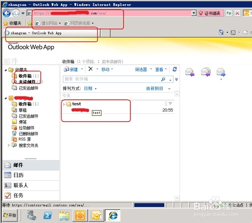Flag the test message

tap(170, 104)
